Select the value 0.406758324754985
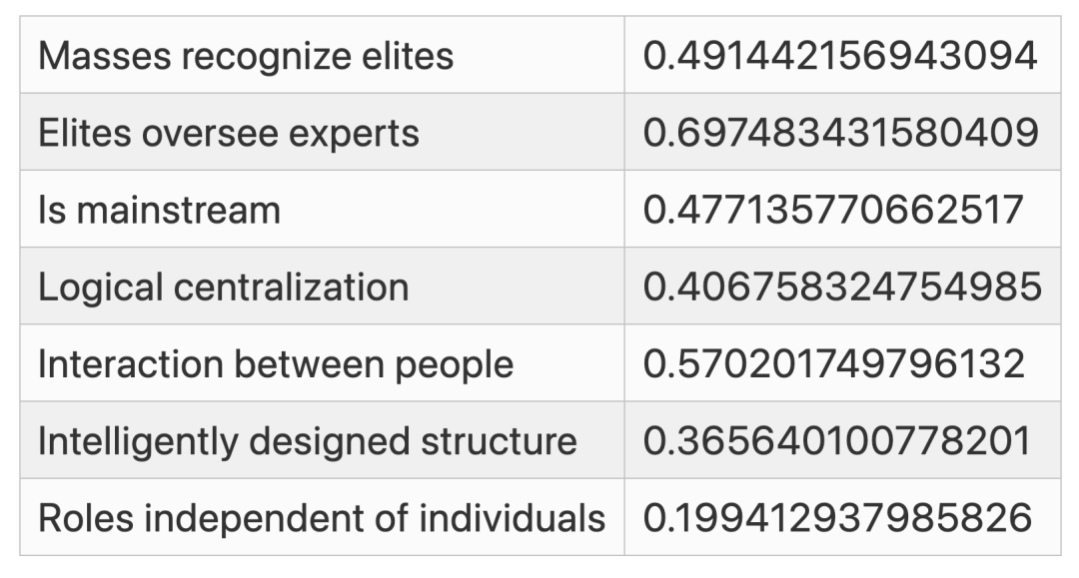Screen dimensions: 1079x578 point(842,288)
